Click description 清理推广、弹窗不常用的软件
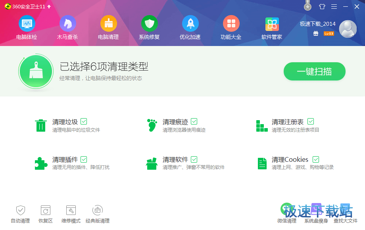Viewport: 365px width, 230px height. (194, 167)
